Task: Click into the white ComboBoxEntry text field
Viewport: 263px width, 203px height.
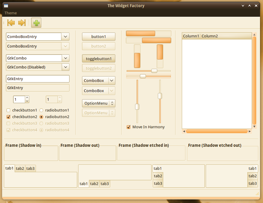Action: click(34, 37)
